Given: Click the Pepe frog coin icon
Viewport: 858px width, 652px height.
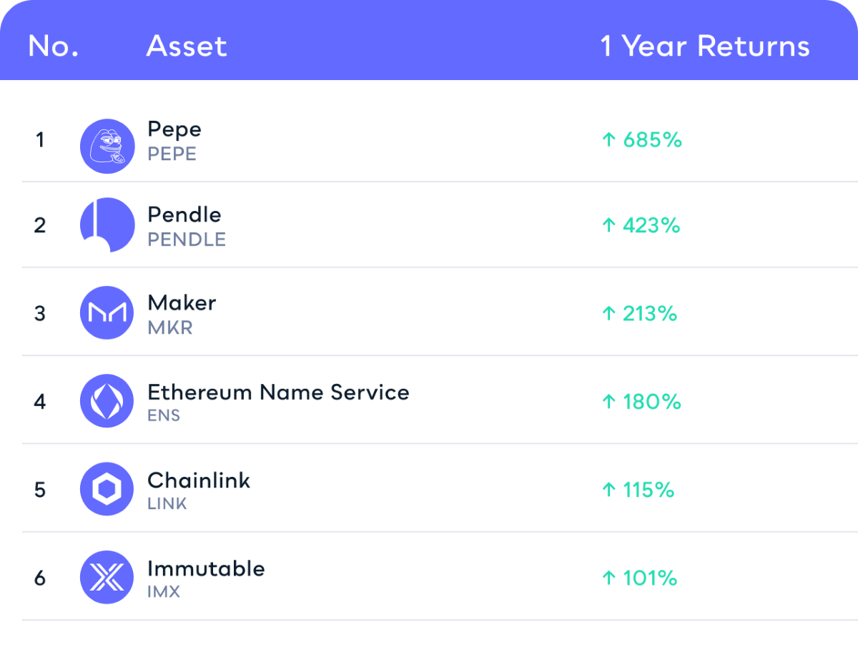Looking at the screenshot, I should coord(107,146).
